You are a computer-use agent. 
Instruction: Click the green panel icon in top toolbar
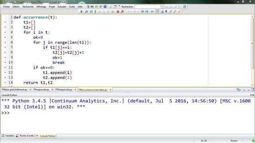(x=96, y=6)
